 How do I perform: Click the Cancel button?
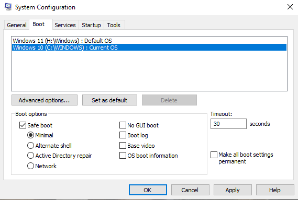tap(190, 190)
